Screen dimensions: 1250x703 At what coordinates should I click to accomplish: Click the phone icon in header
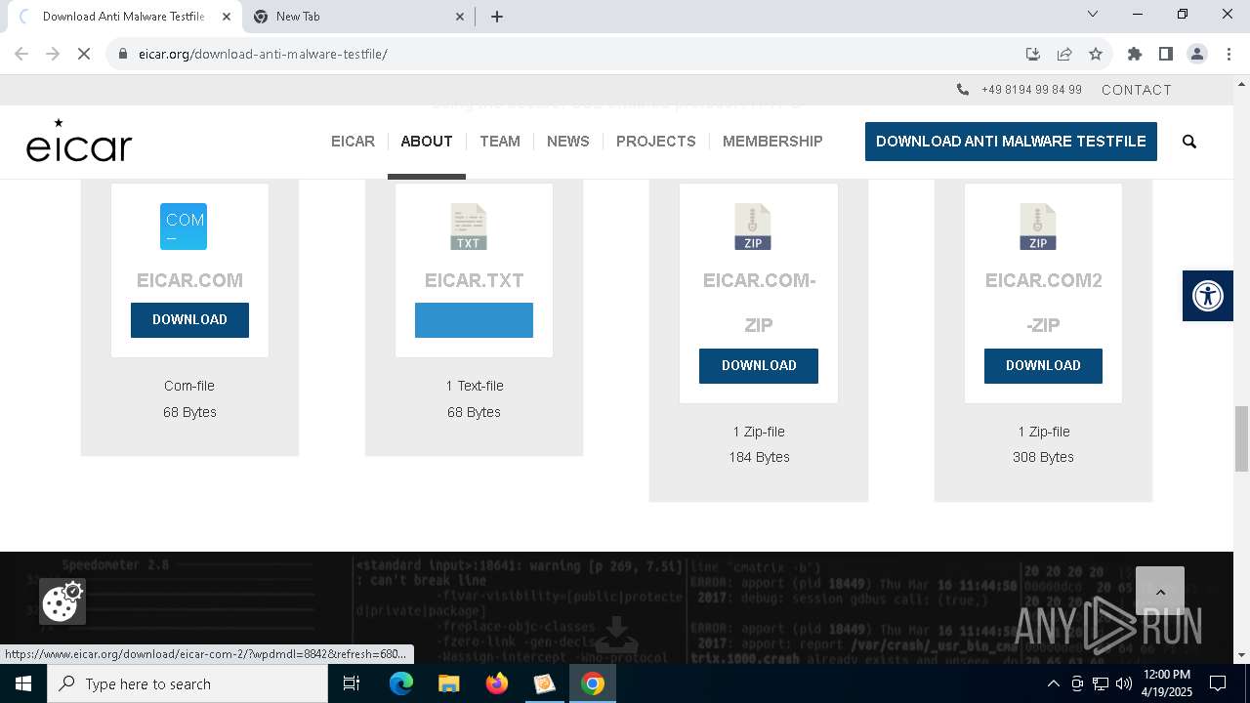click(x=963, y=90)
